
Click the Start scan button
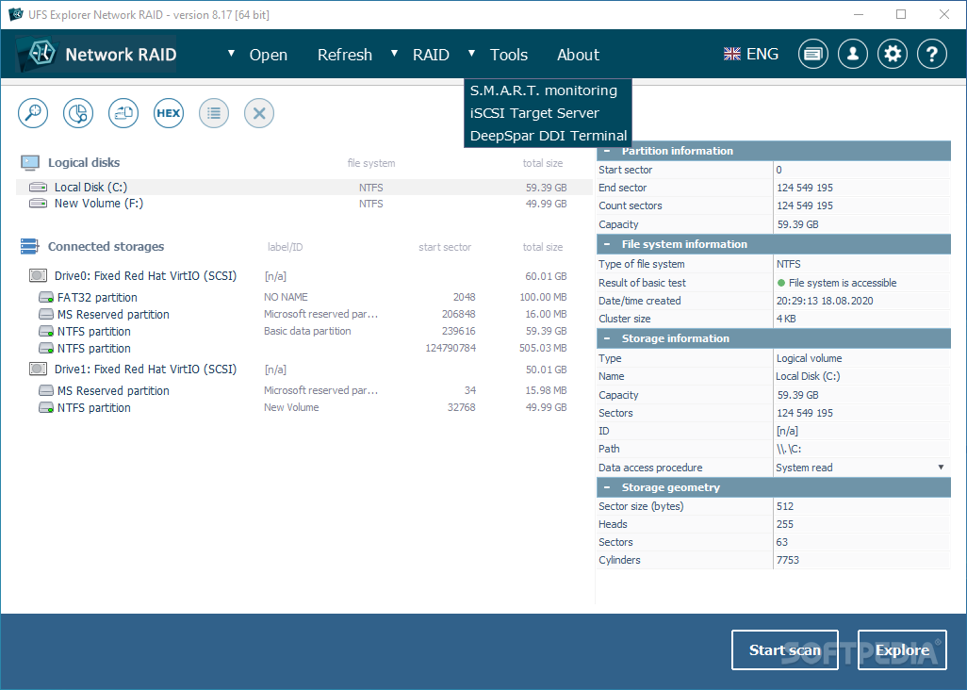pos(784,649)
